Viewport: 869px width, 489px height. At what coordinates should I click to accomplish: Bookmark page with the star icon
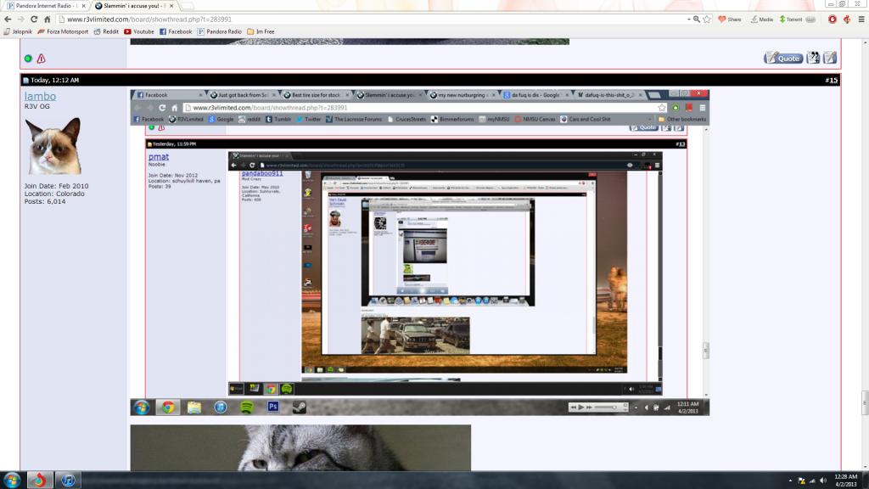point(707,19)
